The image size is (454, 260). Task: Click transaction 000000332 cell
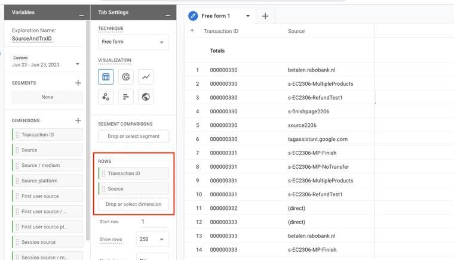(x=223, y=208)
